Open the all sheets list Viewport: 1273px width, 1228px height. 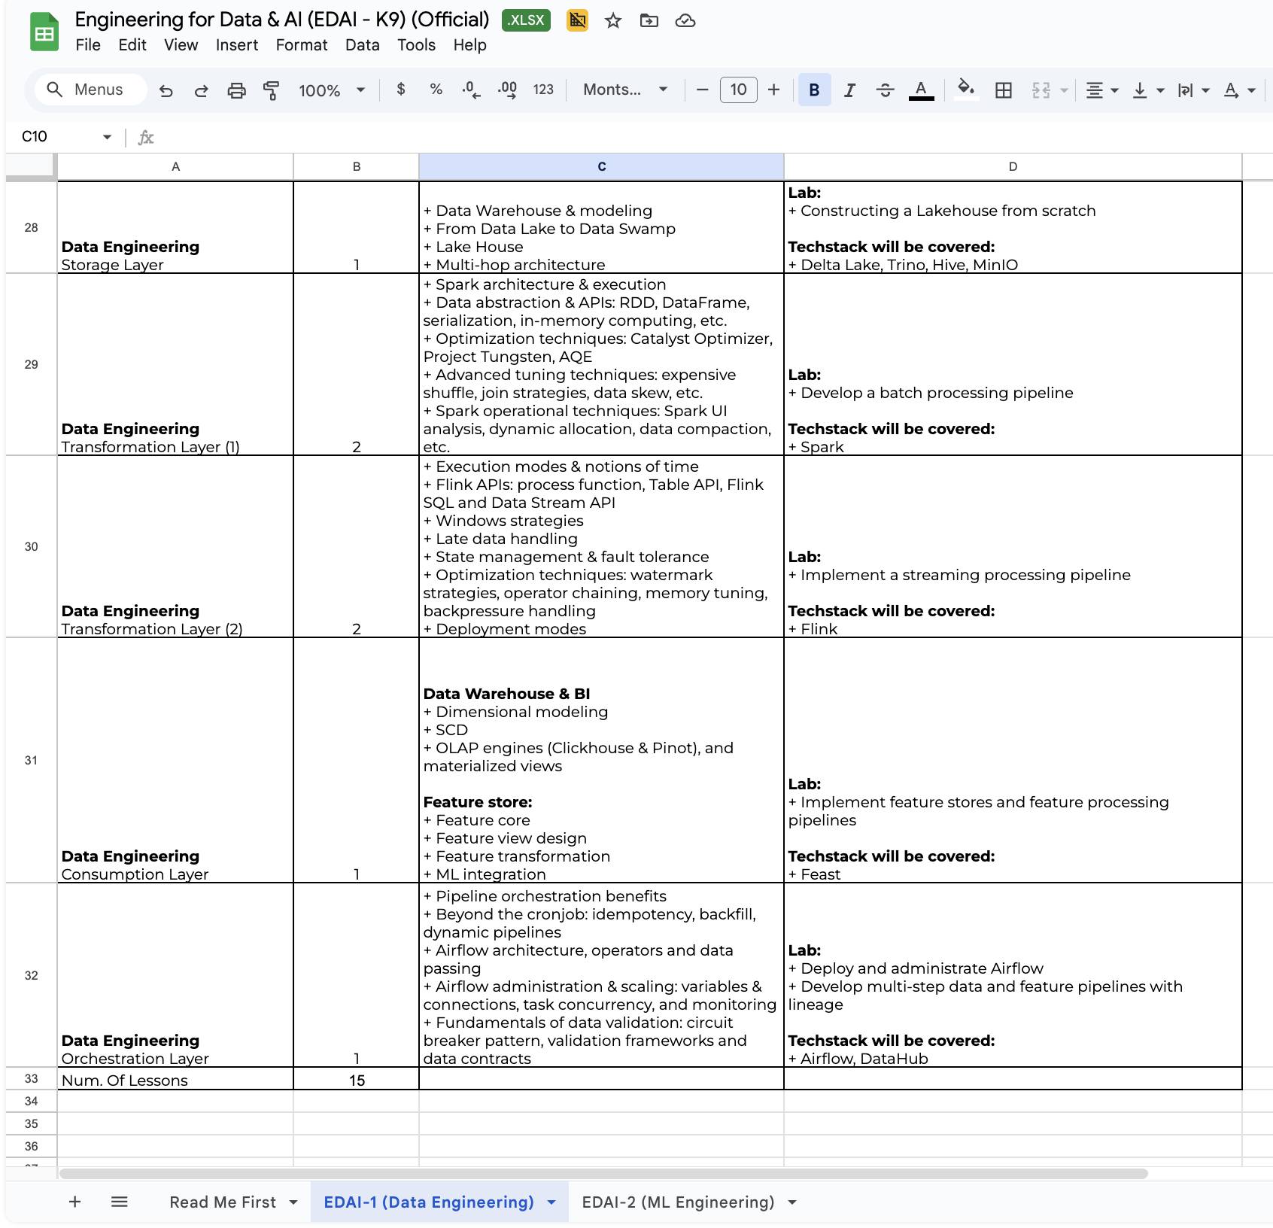pyautogui.click(x=119, y=1202)
